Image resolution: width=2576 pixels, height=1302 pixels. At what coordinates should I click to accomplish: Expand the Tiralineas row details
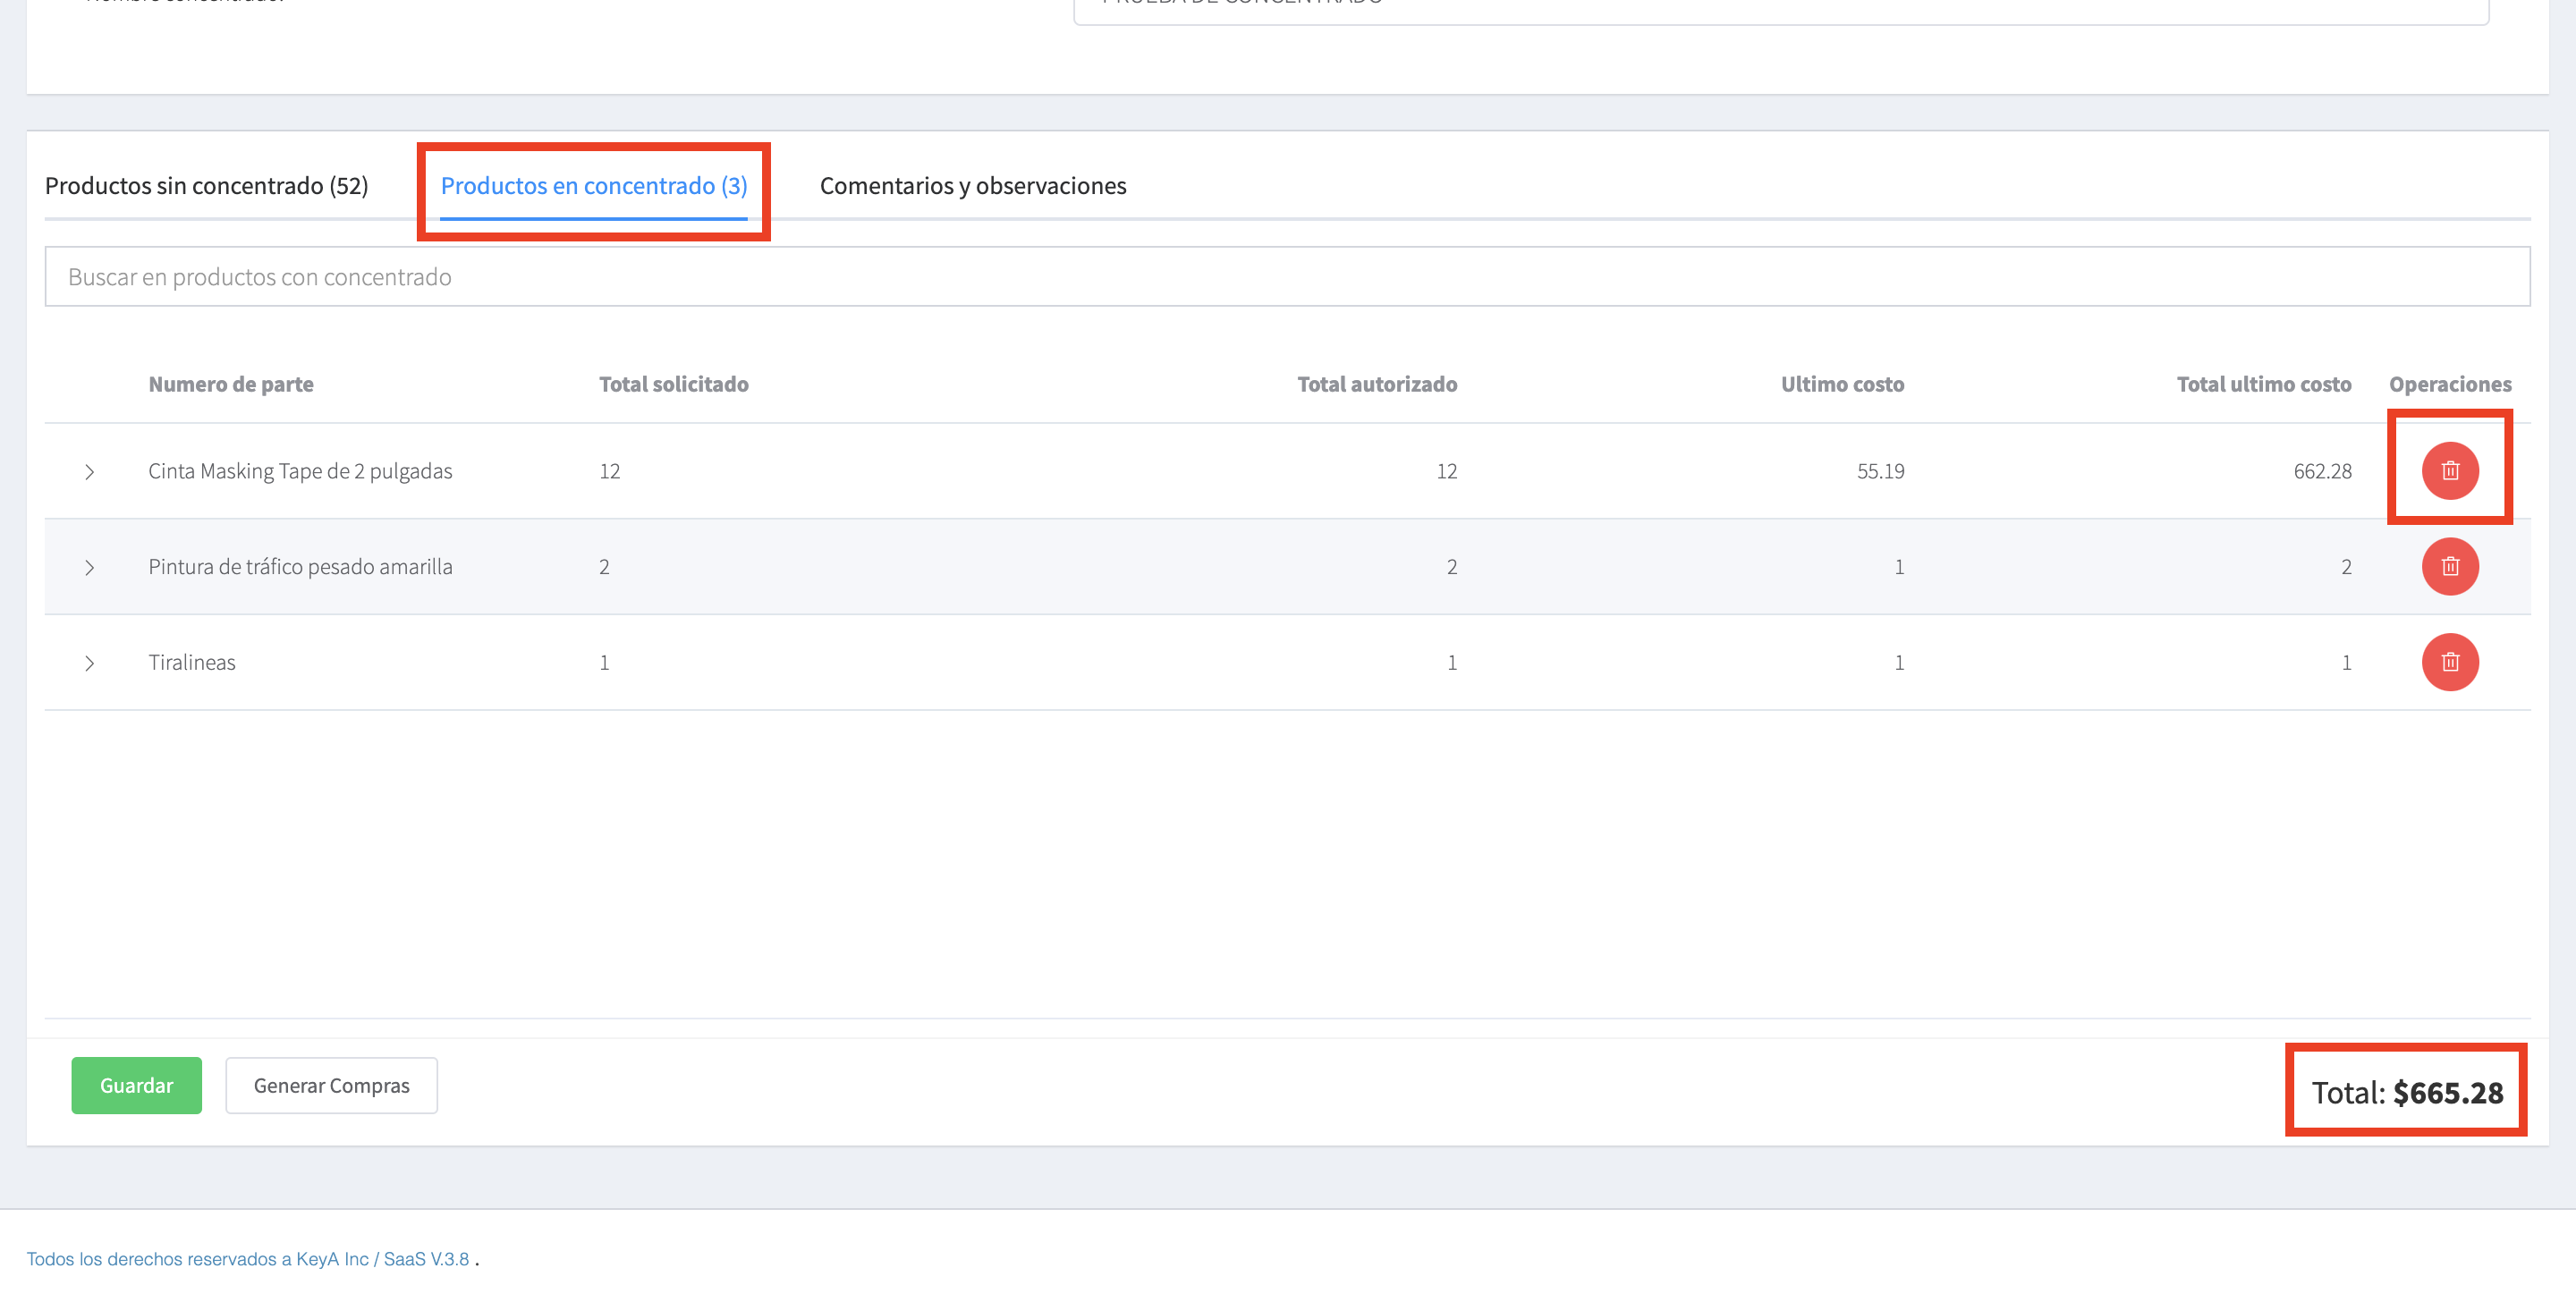pyautogui.click(x=90, y=663)
